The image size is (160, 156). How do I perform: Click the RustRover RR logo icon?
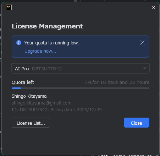coord(9,7)
